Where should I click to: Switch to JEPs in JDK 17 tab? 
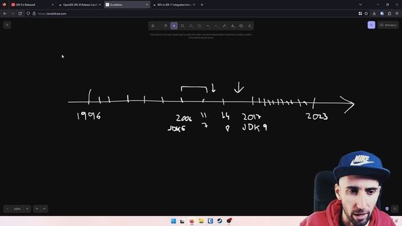(x=175, y=4)
